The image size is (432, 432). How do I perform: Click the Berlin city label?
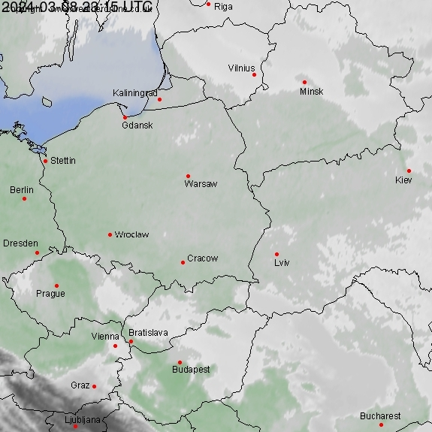[22, 190]
